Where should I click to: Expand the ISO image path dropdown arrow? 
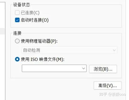click(x=83, y=68)
